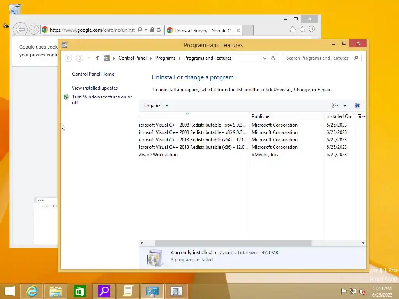Click the last taskbar program icon
The height and width of the screenshot is (299, 399).
pos(177,291)
